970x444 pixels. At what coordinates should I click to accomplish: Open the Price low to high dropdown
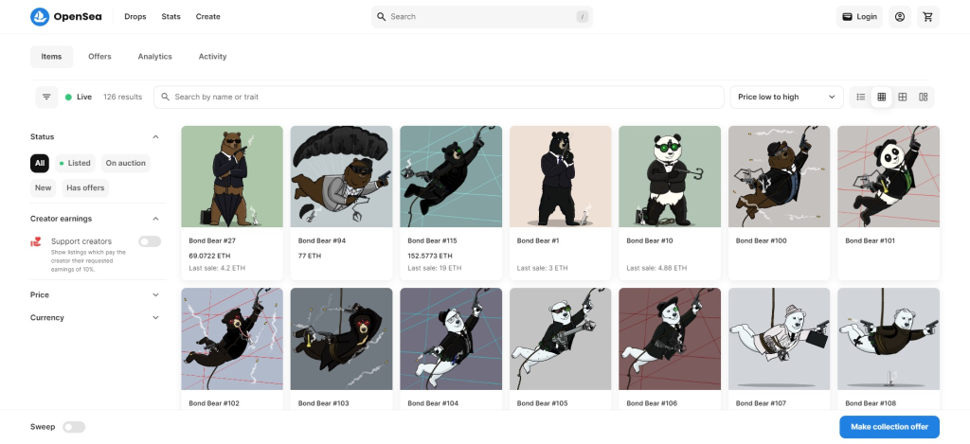pyautogui.click(x=786, y=97)
